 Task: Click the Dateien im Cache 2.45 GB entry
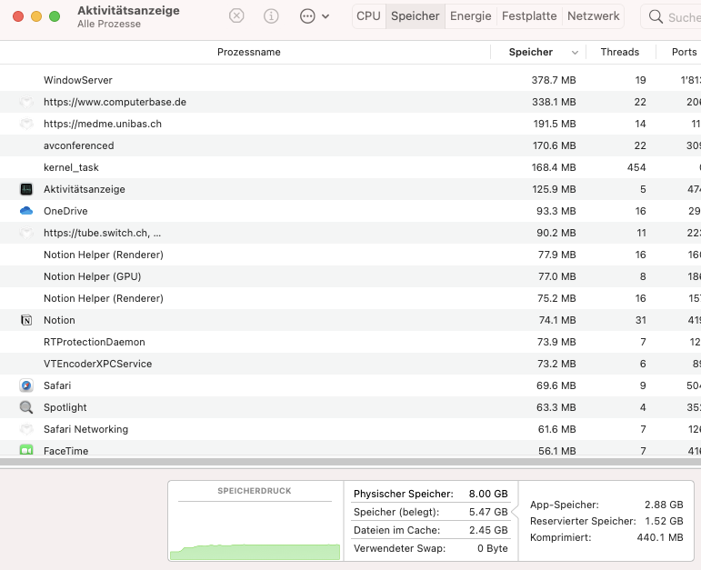pos(431,530)
